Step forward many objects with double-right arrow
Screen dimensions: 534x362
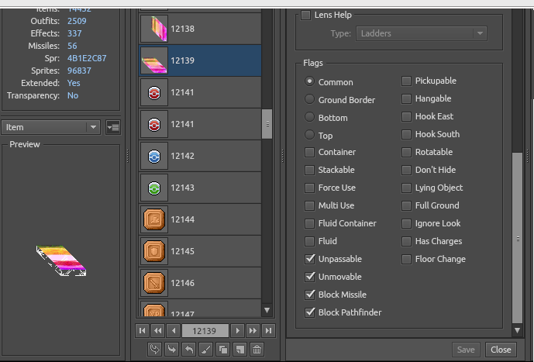(253, 331)
